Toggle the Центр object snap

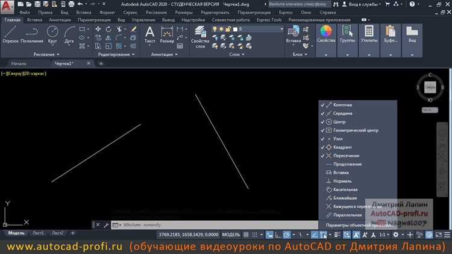[x=357, y=122]
